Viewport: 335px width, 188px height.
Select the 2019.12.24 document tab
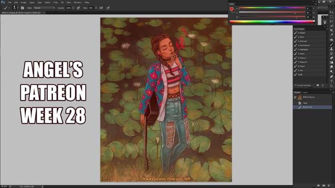[21, 13]
